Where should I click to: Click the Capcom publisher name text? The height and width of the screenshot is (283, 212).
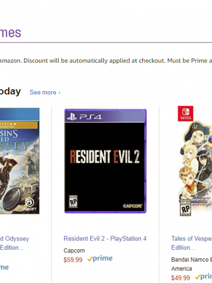pos(74,251)
